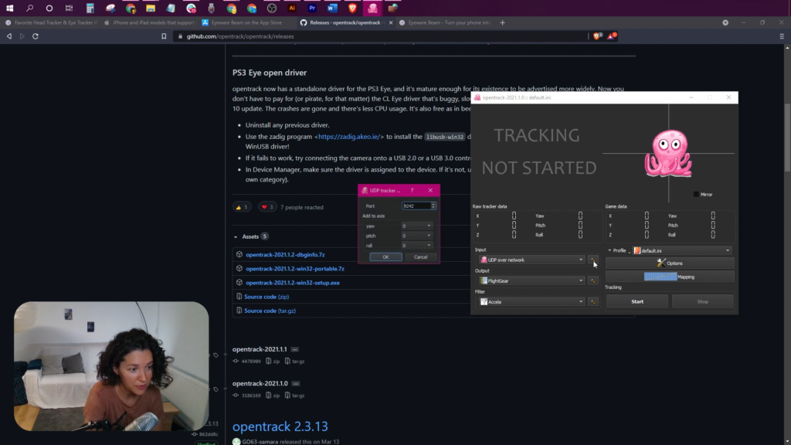Go back to the previous page
The width and height of the screenshot is (791, 445).
(x=9, y=36)
